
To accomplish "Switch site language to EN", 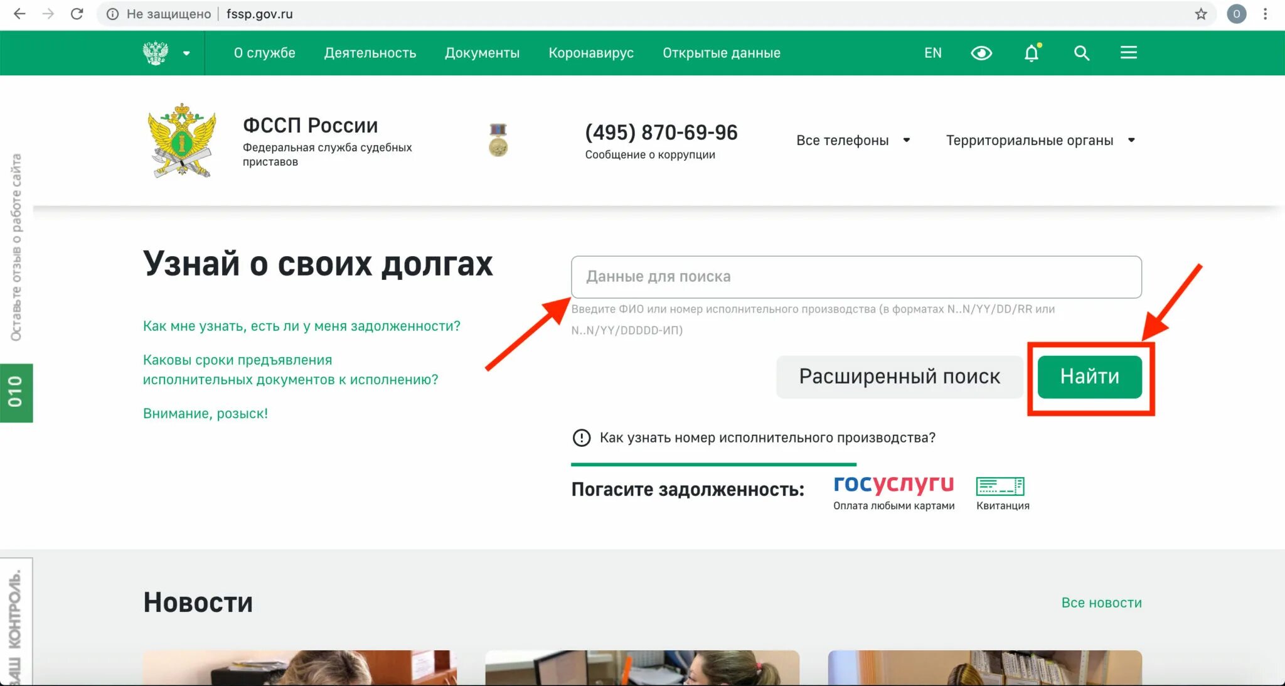I will 932,53.
